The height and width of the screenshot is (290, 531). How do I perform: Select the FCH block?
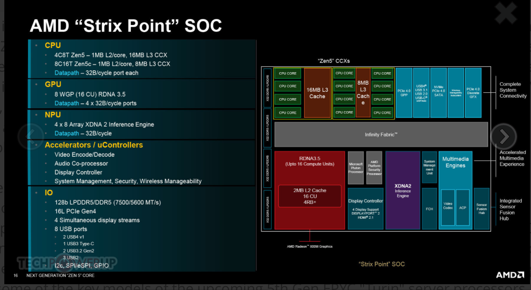[429, 208]
